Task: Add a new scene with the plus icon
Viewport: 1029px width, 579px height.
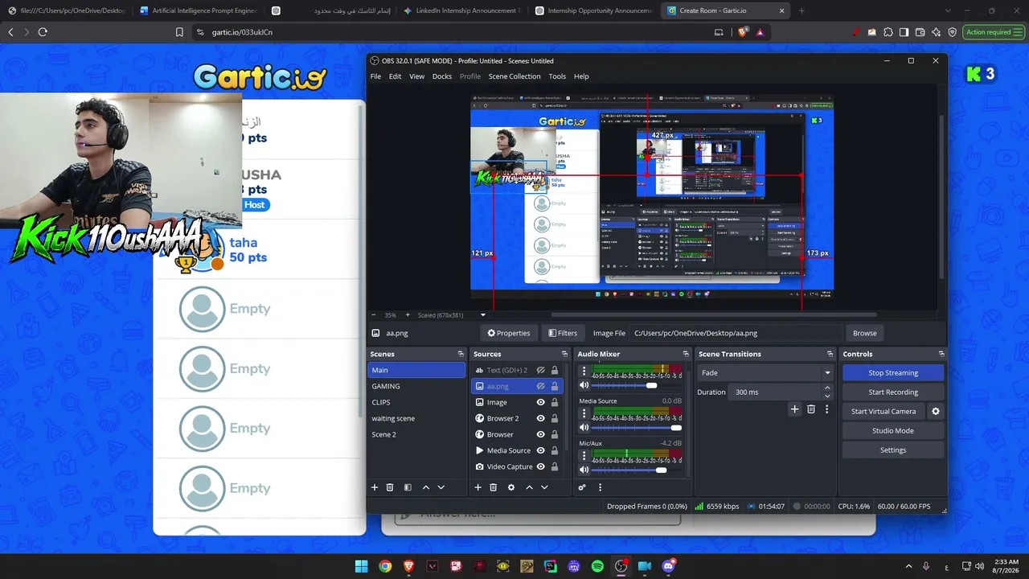Action: coord(374,487)
